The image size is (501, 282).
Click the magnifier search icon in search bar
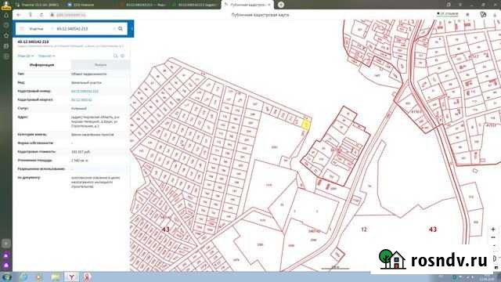(121, 29)
